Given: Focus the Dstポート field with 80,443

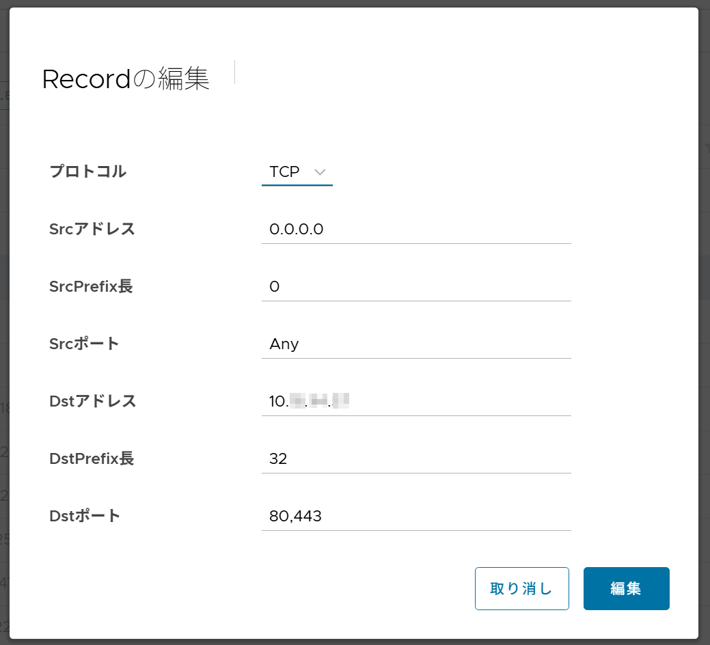Looking at the screenshot, I should tap(415, 517).
